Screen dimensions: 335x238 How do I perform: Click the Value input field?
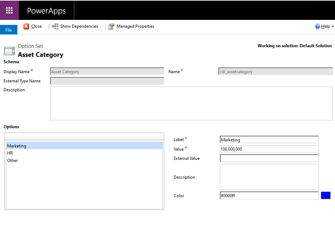269,149
